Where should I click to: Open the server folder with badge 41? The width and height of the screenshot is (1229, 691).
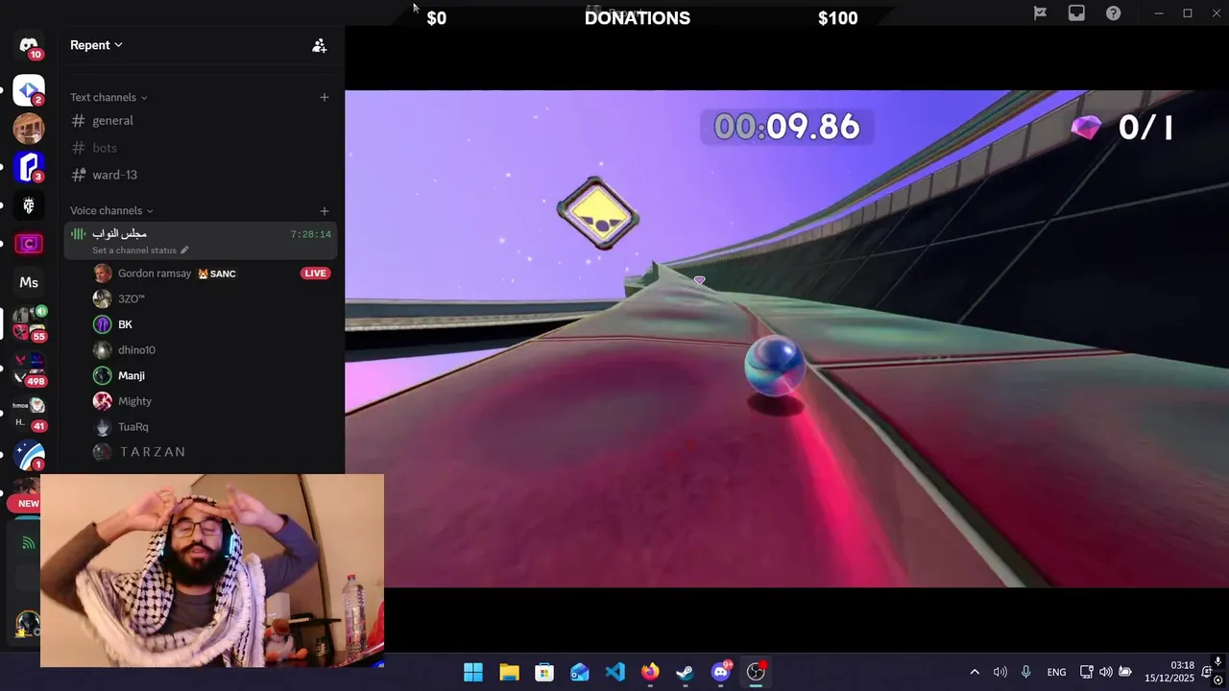pyautogui.click(x=29, y=413)
